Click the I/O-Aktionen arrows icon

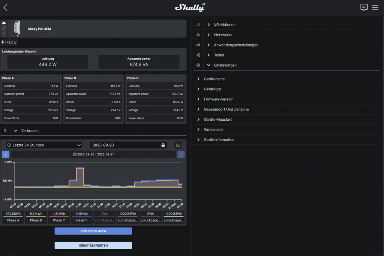click(198, 24)
